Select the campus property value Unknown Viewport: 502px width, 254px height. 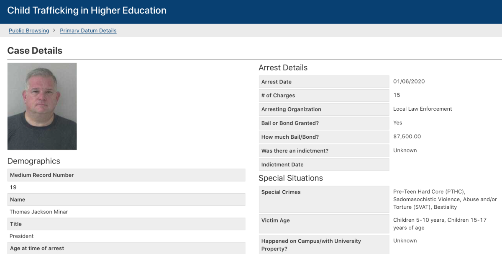point(405,241)
